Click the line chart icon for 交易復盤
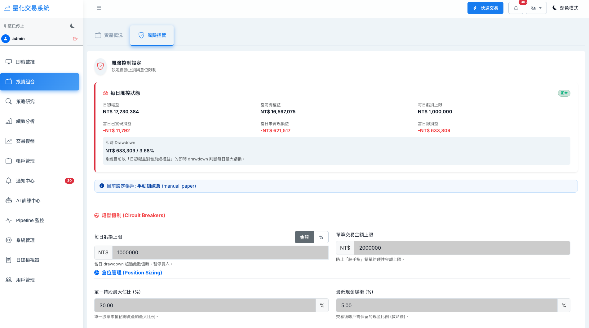Image resolution: width=589 pixels, height=328 pixels. pyautogui.click(x=9, y=141)
